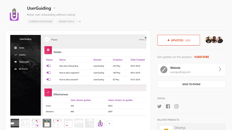The height and width of the screenshot is (130, 232).
Task: Click the Segmentation grid sidebar icon
Action: 16,62
